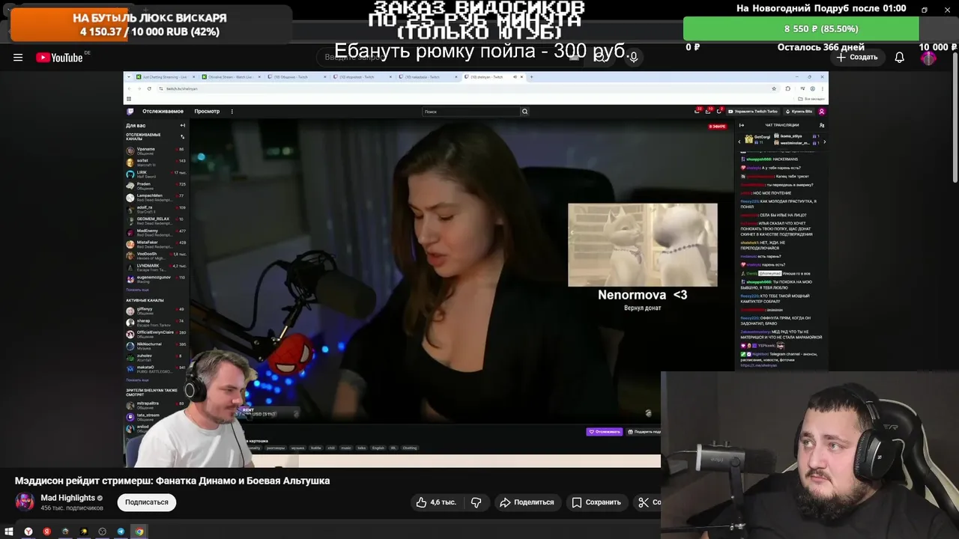Click the Twitch Поиск search field

click(471, 112)
